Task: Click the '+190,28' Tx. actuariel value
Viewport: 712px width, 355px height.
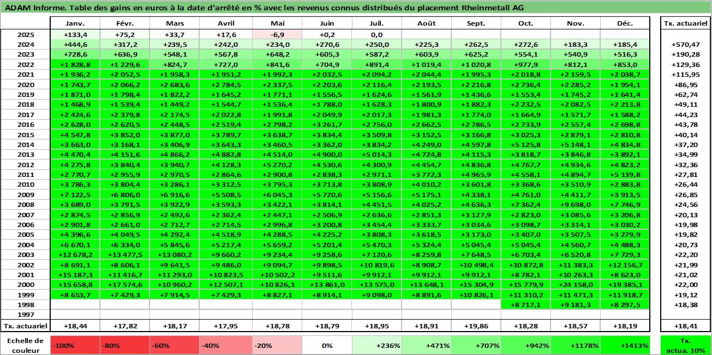Action: coord(685,54)
